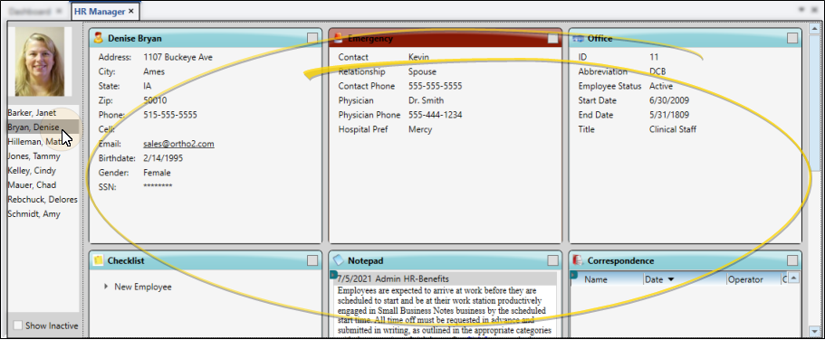Expand the New Employee checklist item
825x349 pixels.
106,287
